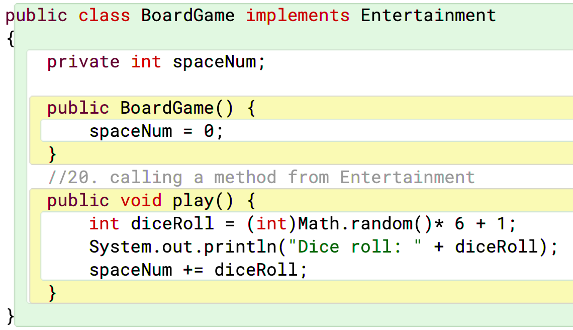Click the class's final closing brace
This screenshot has width=573, height=330.
coord(11,316)
